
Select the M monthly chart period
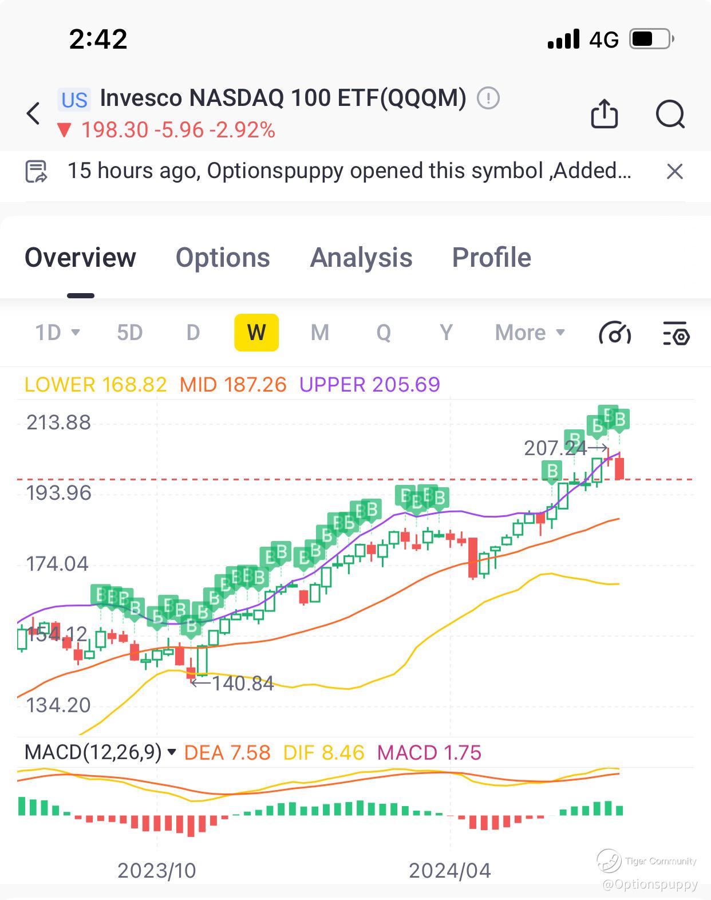(x=320, y=333)
